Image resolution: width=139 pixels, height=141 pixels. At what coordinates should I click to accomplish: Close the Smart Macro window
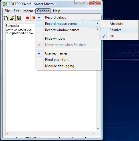(x=95, y=3)
